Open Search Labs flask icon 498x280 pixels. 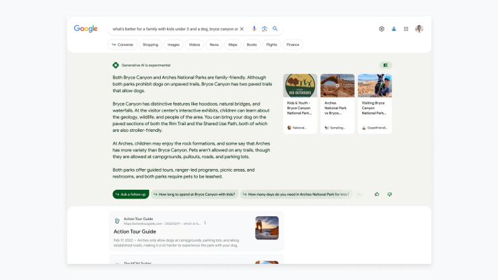pos(394,29)
